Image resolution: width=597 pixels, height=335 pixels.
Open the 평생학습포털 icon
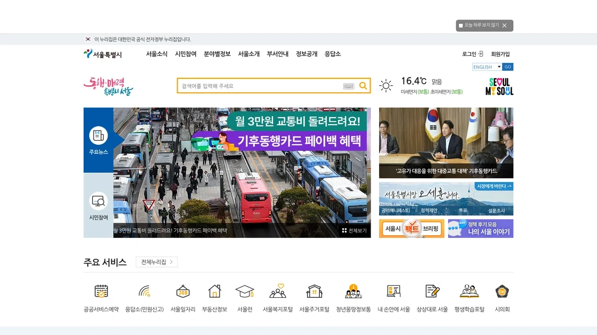[x=469, y=291]
